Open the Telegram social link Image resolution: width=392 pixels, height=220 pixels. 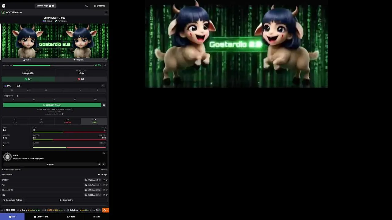tap(78, 60)
